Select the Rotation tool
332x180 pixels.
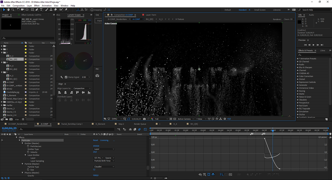point(18,10)
